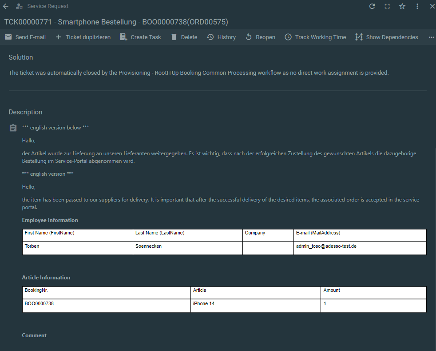Image resolution: width=436 pixels, height=351 pixels.
Task: Click 'Article Information' heading
Action: [46, 278]
